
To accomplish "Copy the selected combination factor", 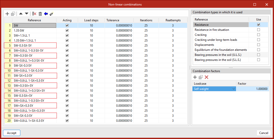I will tap(201, 77).
